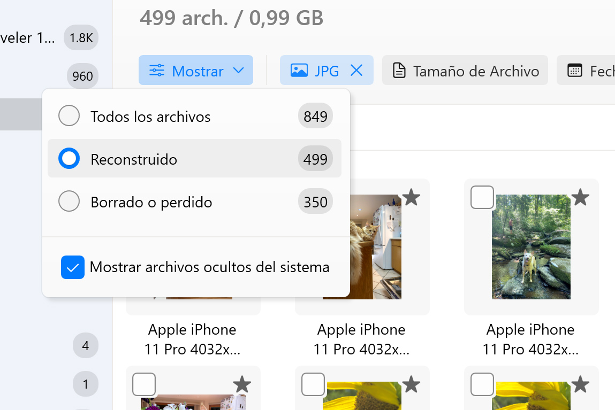Click the 960 sidebar count badge
Viewport: 615px width, 410px height.
pos(82,75)
